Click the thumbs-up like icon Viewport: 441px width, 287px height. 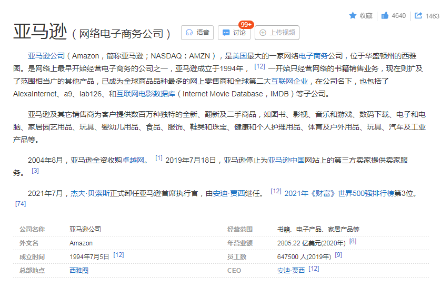385,15
